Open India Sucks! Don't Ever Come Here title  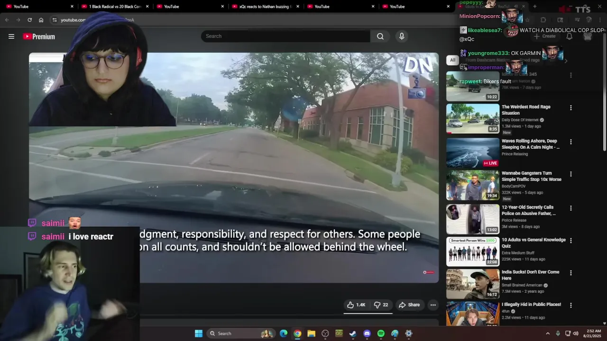[530, 275]
